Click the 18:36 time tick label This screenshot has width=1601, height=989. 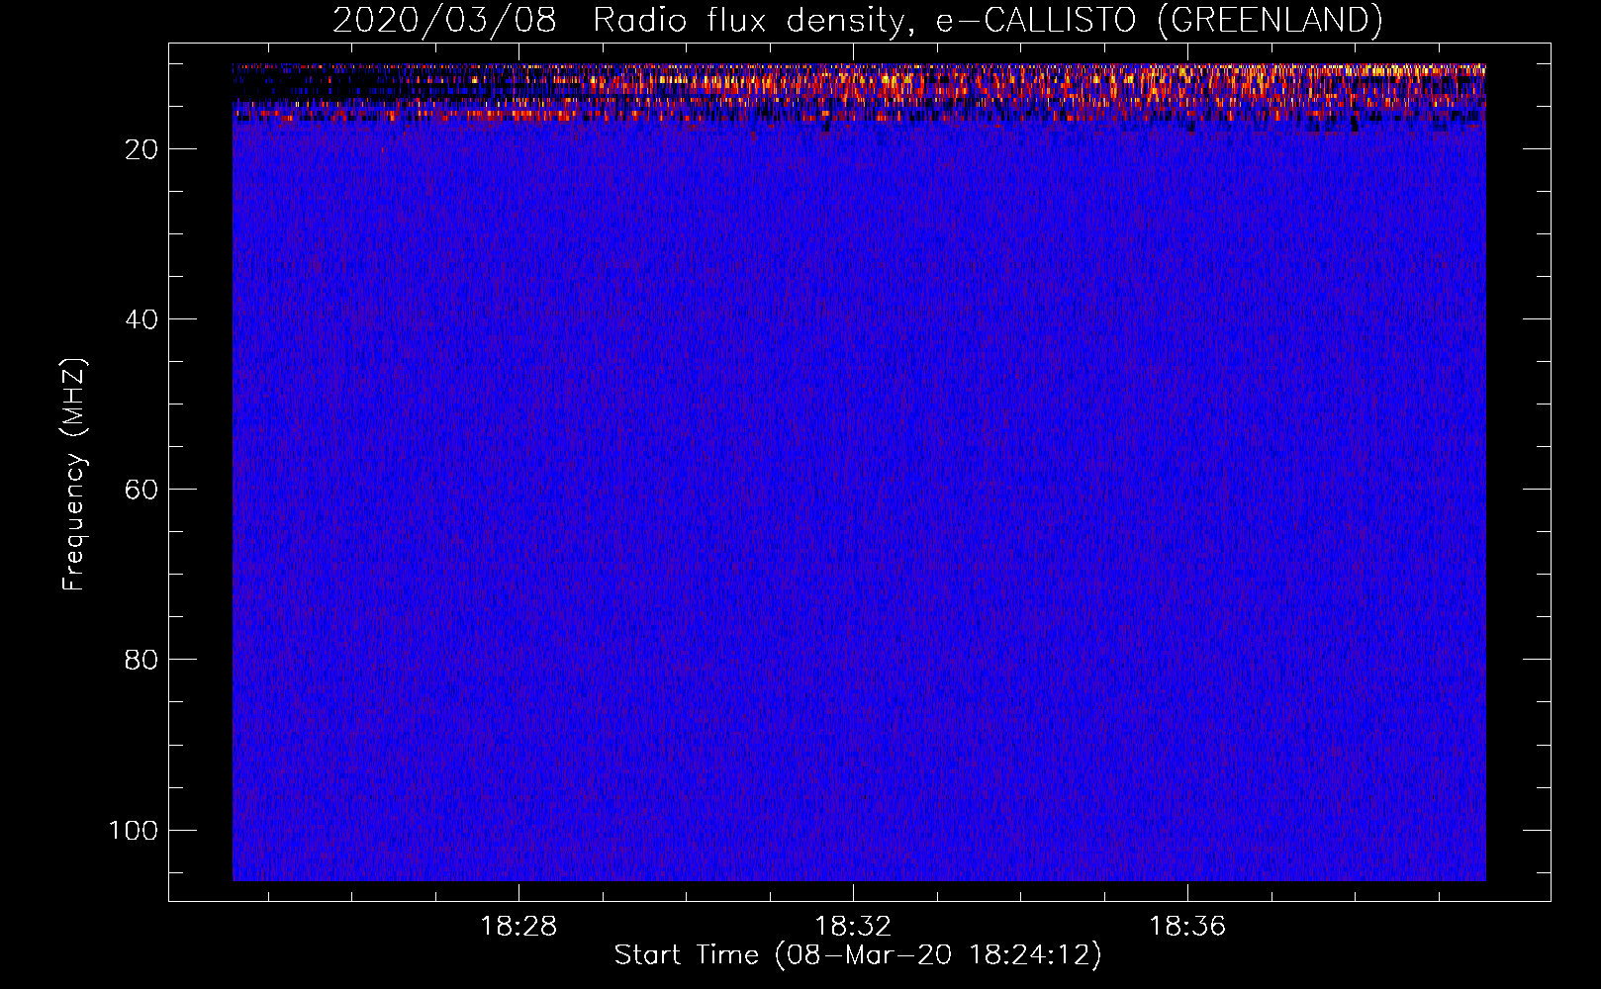pos(1187,927)
